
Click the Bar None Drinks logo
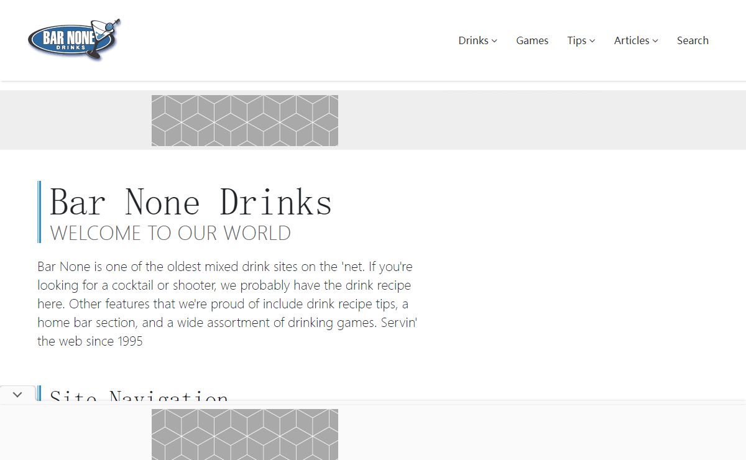[x=74, y=39]
